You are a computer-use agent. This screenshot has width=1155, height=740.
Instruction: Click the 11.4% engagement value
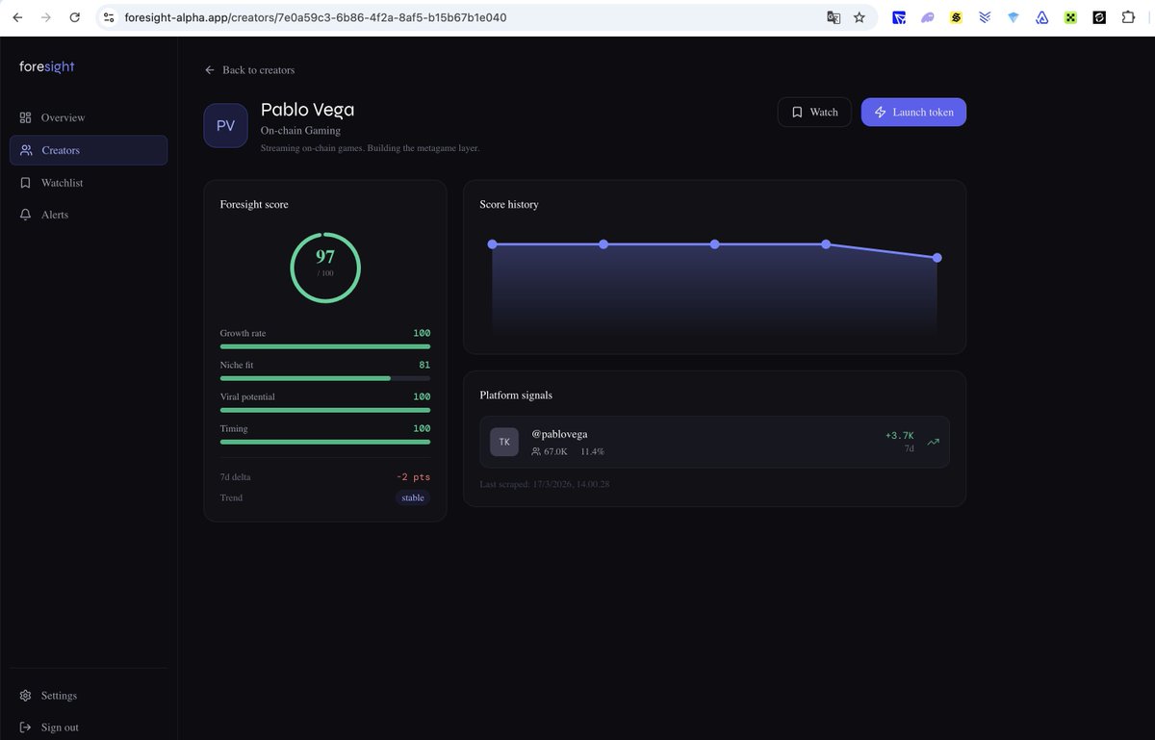point(592,451)
